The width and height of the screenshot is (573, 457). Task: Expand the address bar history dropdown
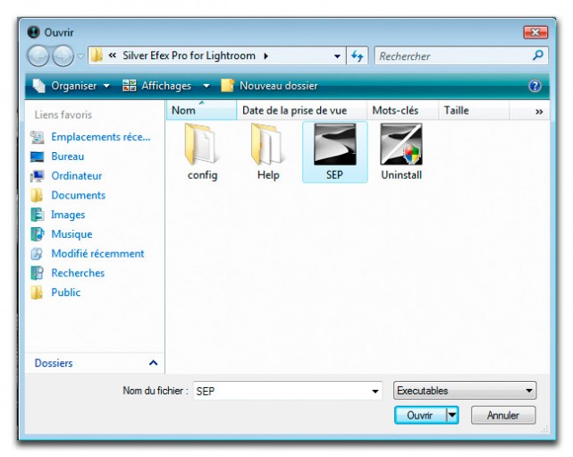337,56
